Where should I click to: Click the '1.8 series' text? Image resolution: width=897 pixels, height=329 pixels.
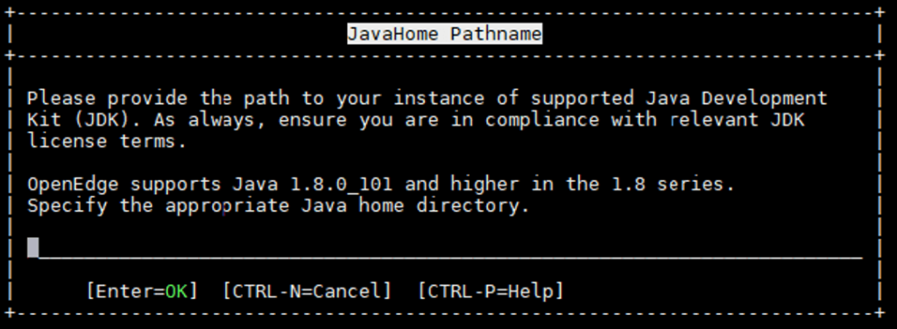(667, 185)
